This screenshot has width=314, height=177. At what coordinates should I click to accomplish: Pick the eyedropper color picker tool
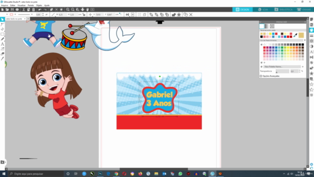pyautogui.click(x=295, y=35)
